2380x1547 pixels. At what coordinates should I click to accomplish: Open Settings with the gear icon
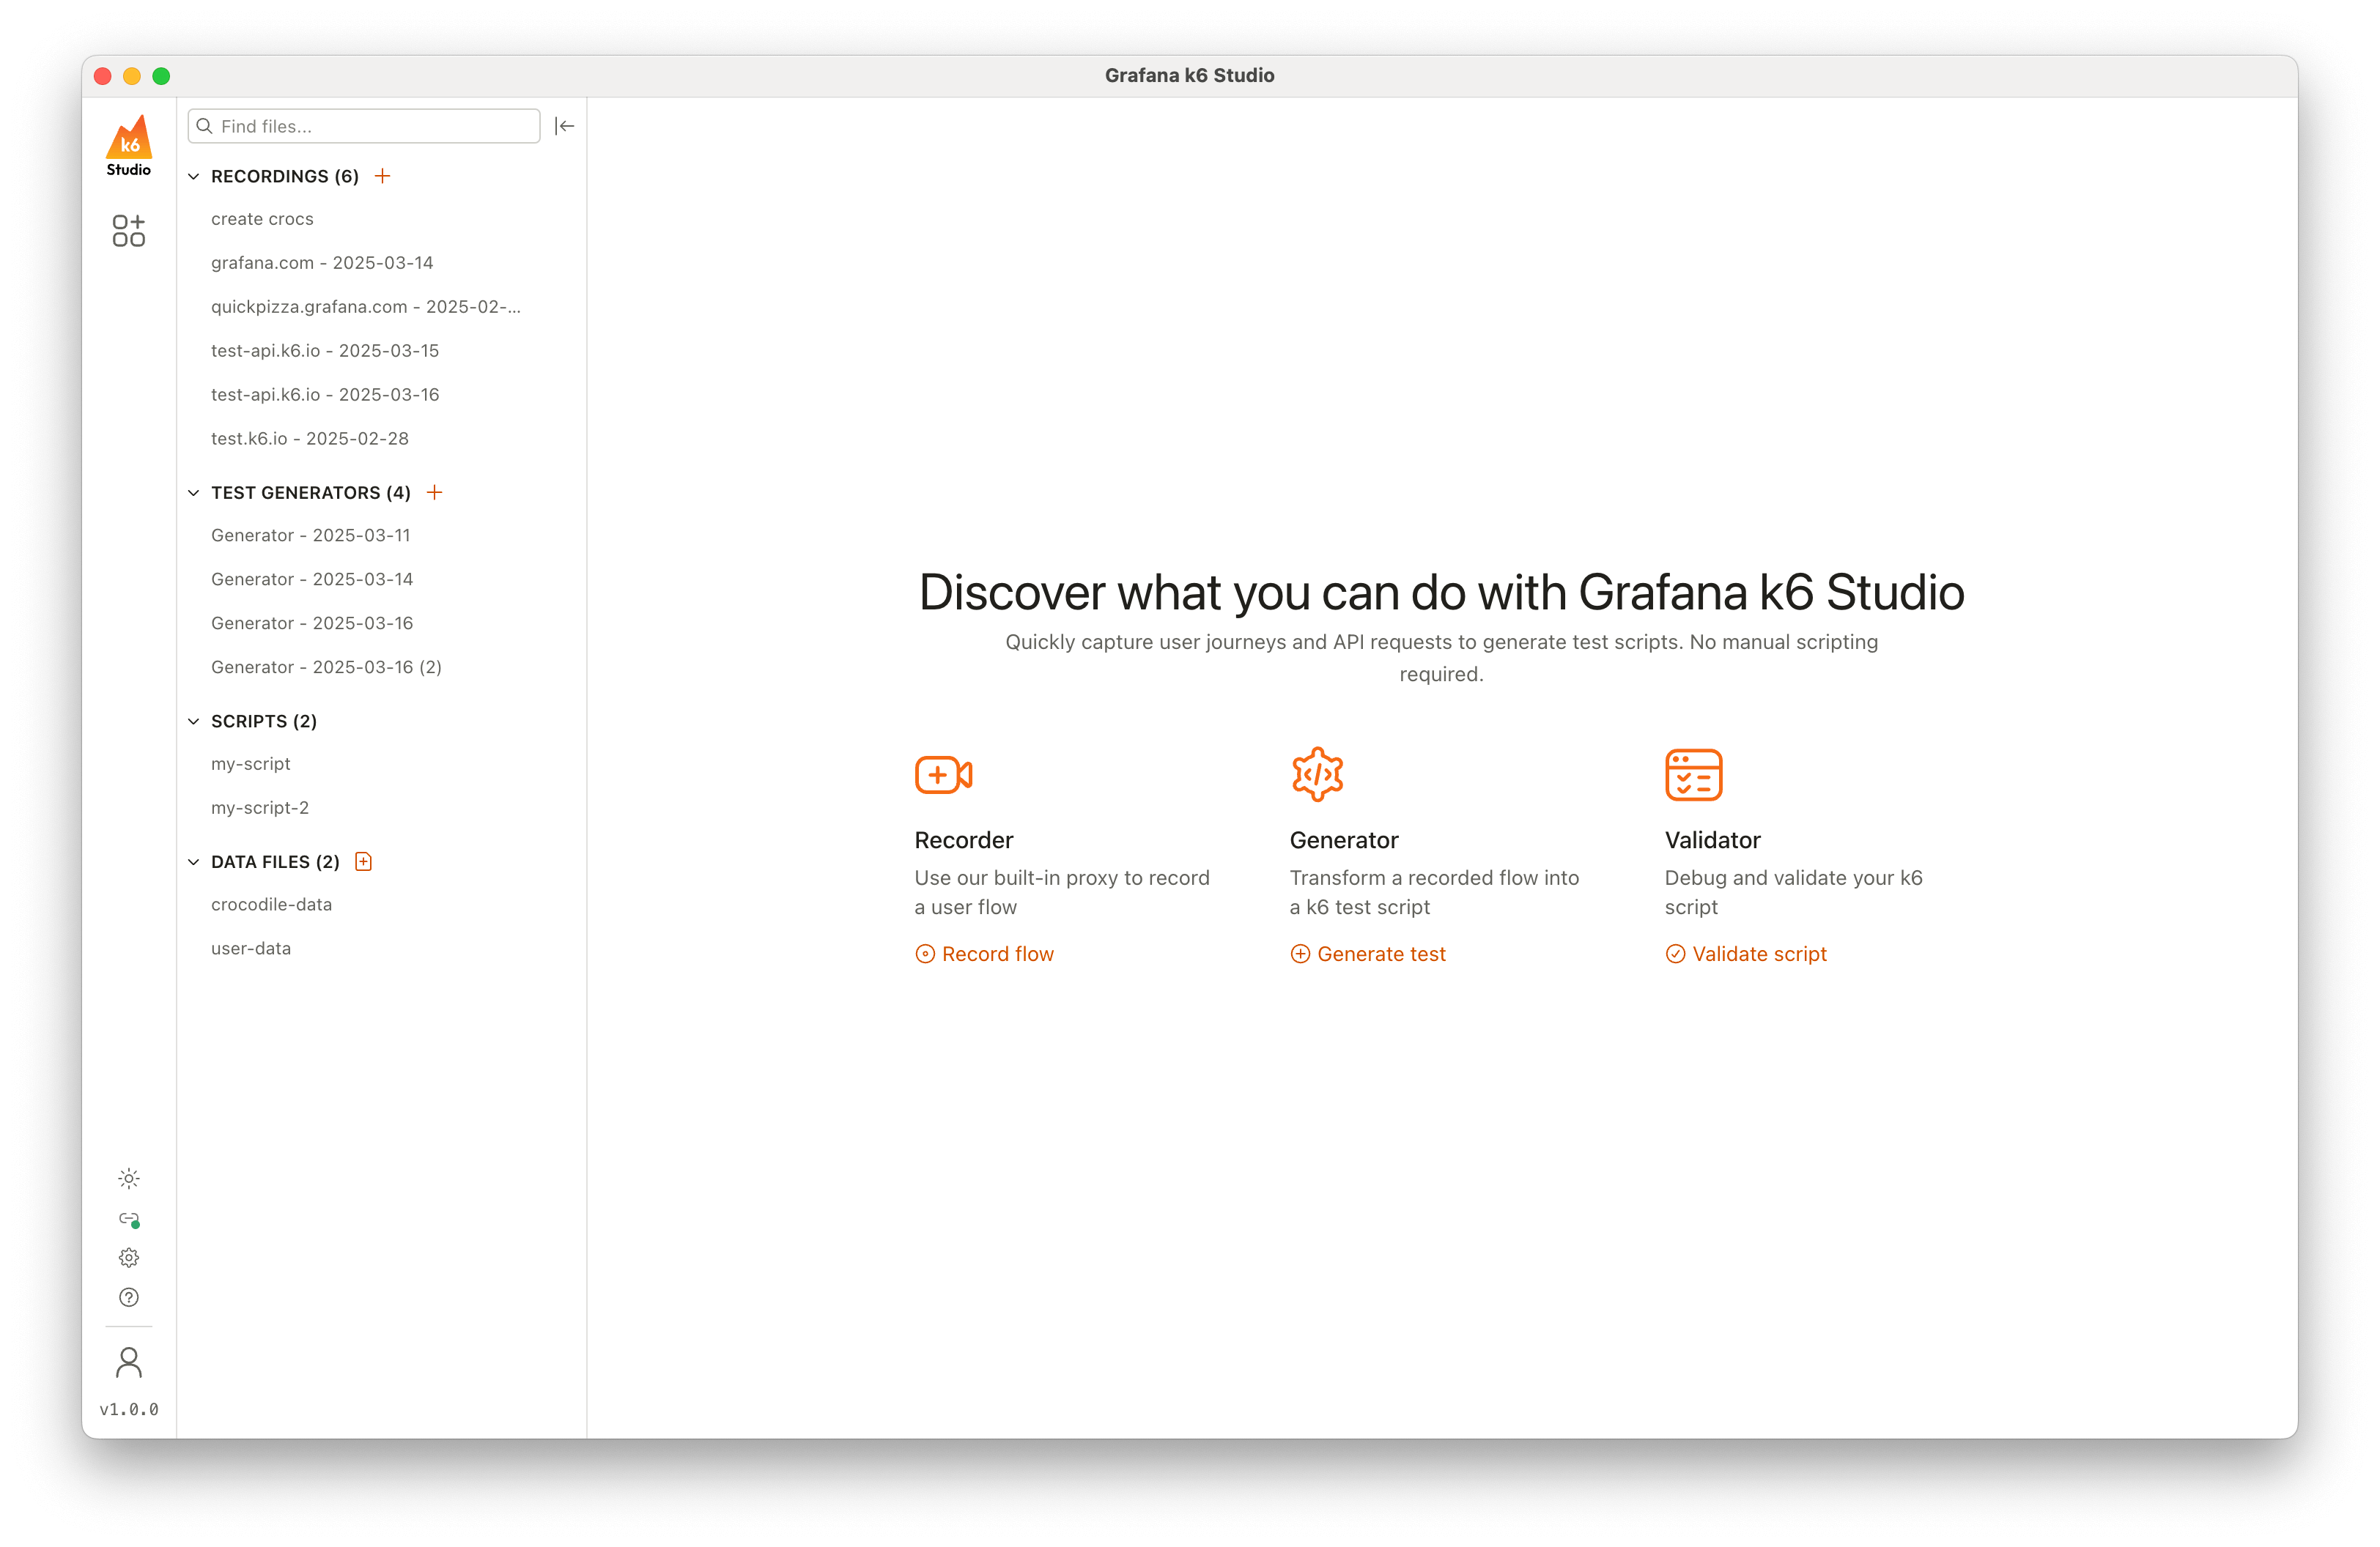coord(129,1257)
